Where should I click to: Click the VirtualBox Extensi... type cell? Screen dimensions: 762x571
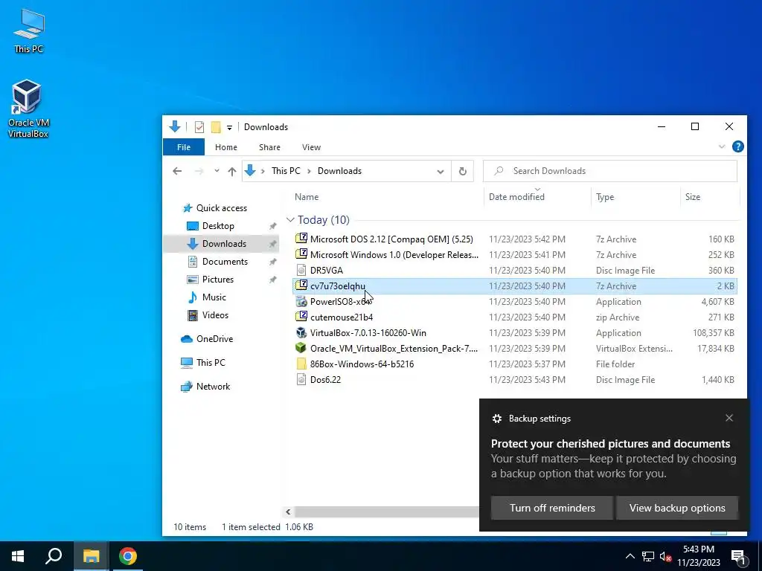(x=634, y=349)
